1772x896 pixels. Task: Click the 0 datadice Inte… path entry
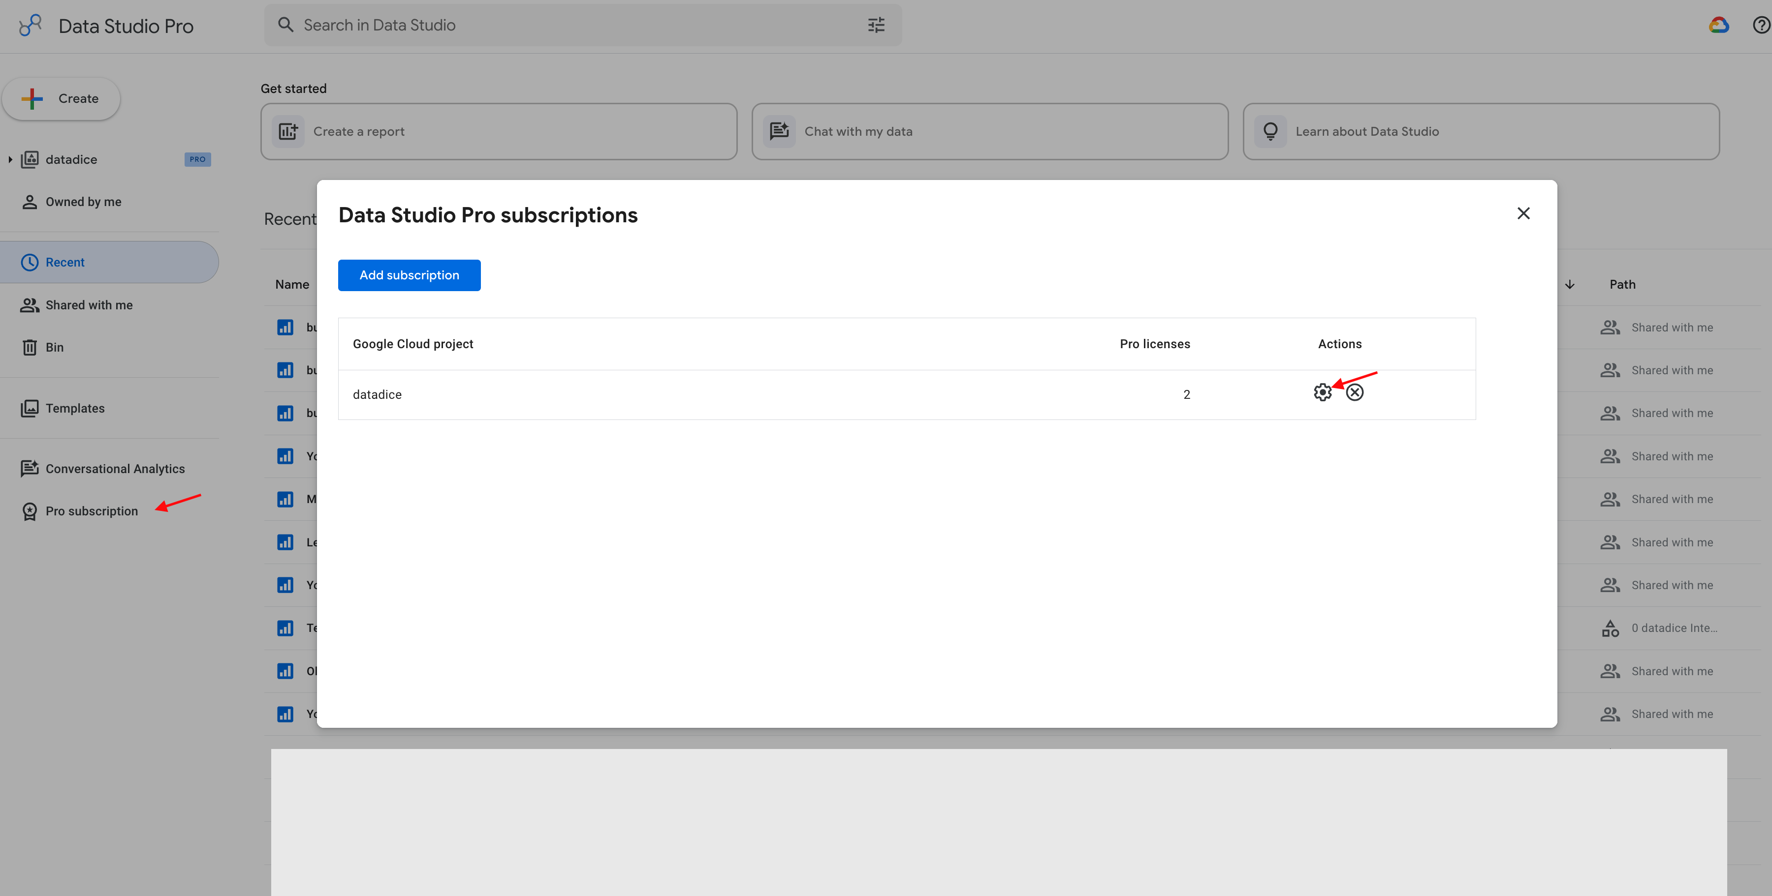[1674, 628]
